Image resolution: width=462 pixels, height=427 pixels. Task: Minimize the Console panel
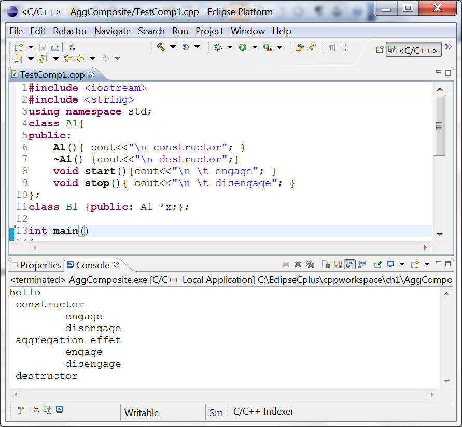[x=439, y=263]
